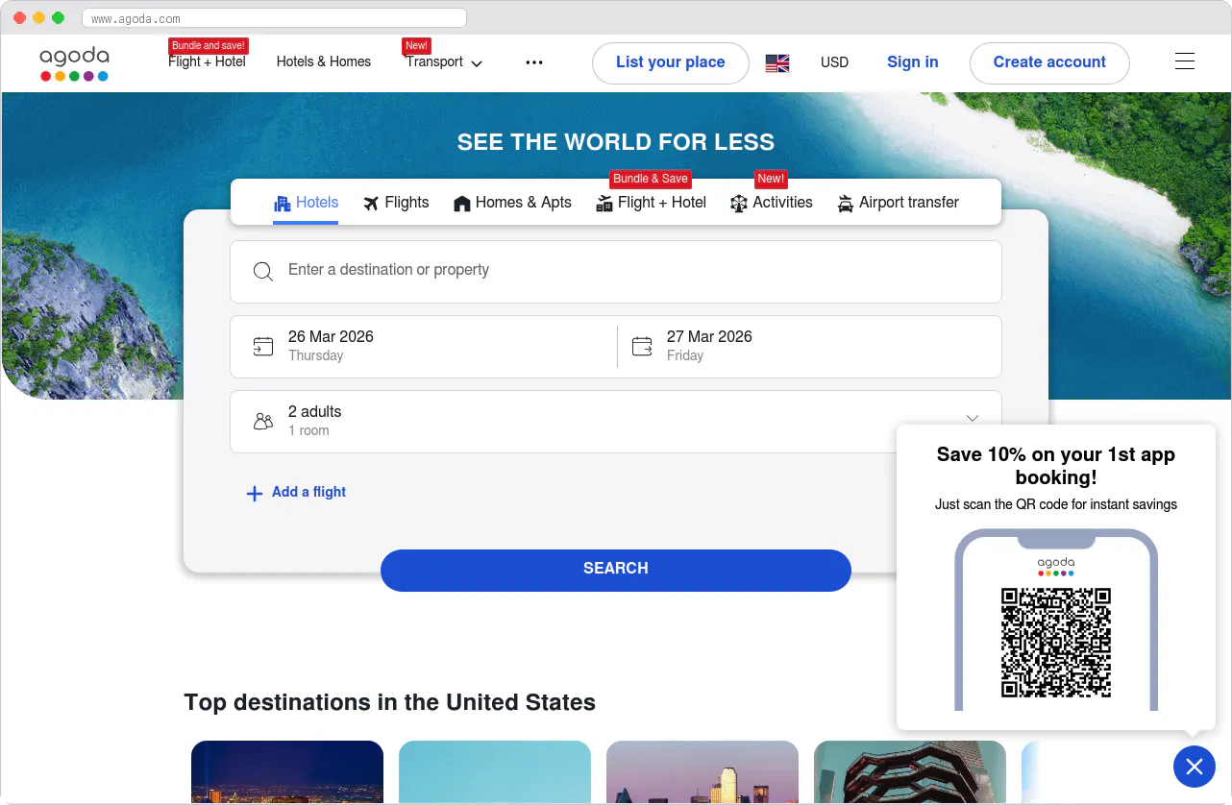This screenshot has width=1232, height=805.
Task: Click the Flight + Hotel bundle icon
Action: coord(604,203)
